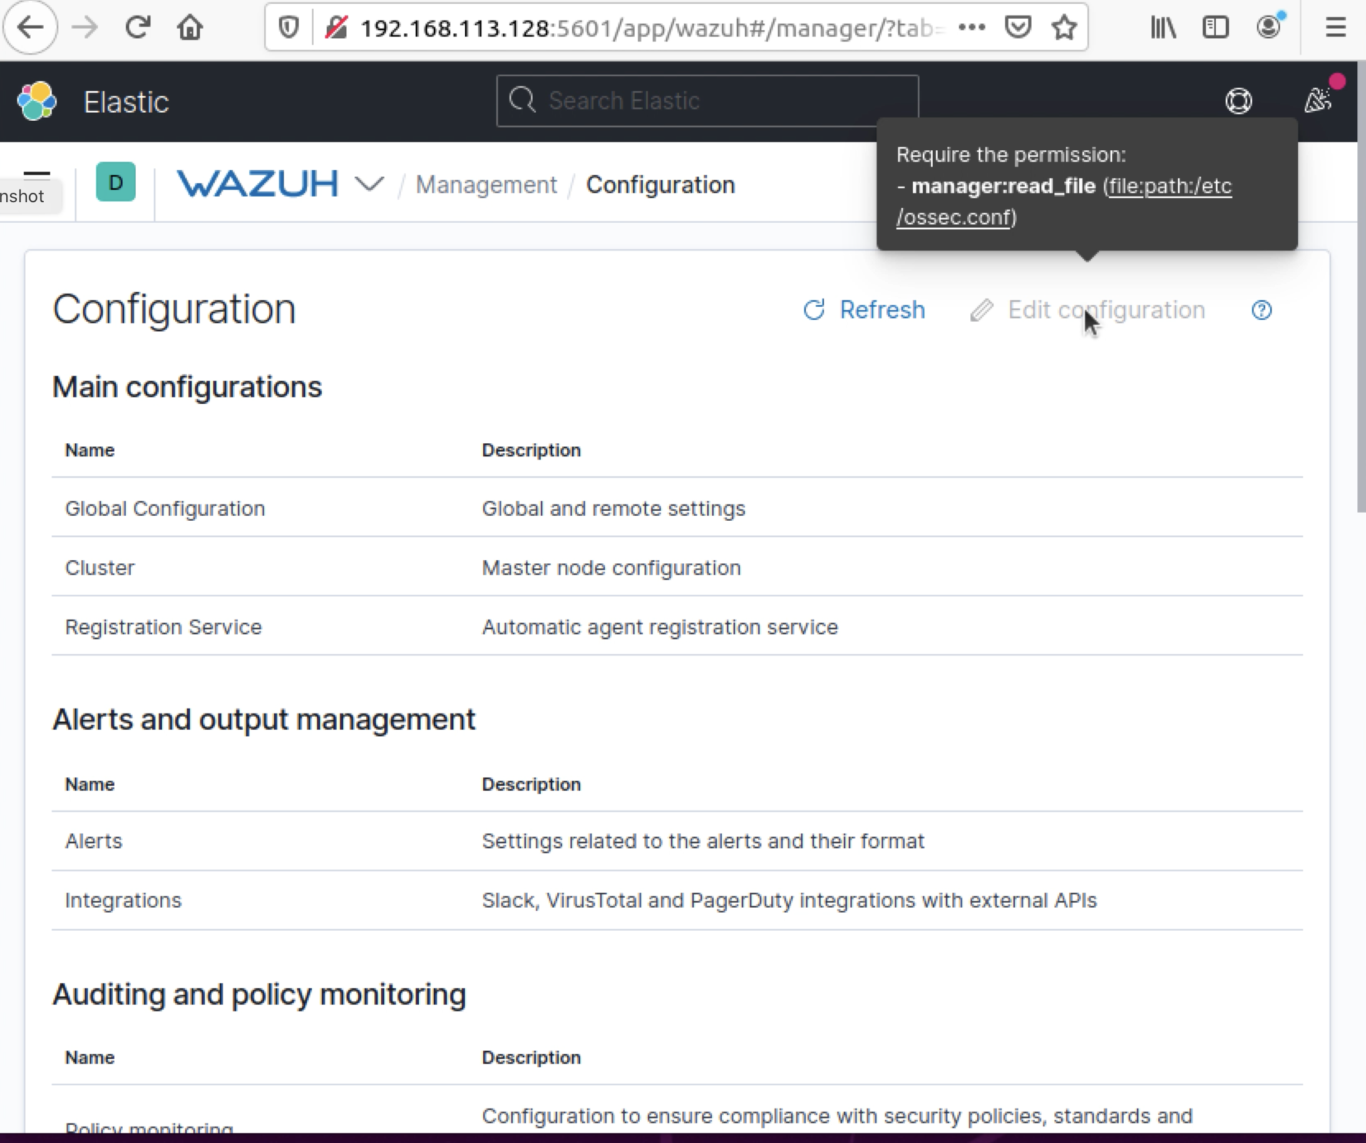The width and height of the screenshot is (1366, 1143).
Task: Toggle the browser sidebar icon
Action: 1215,27
